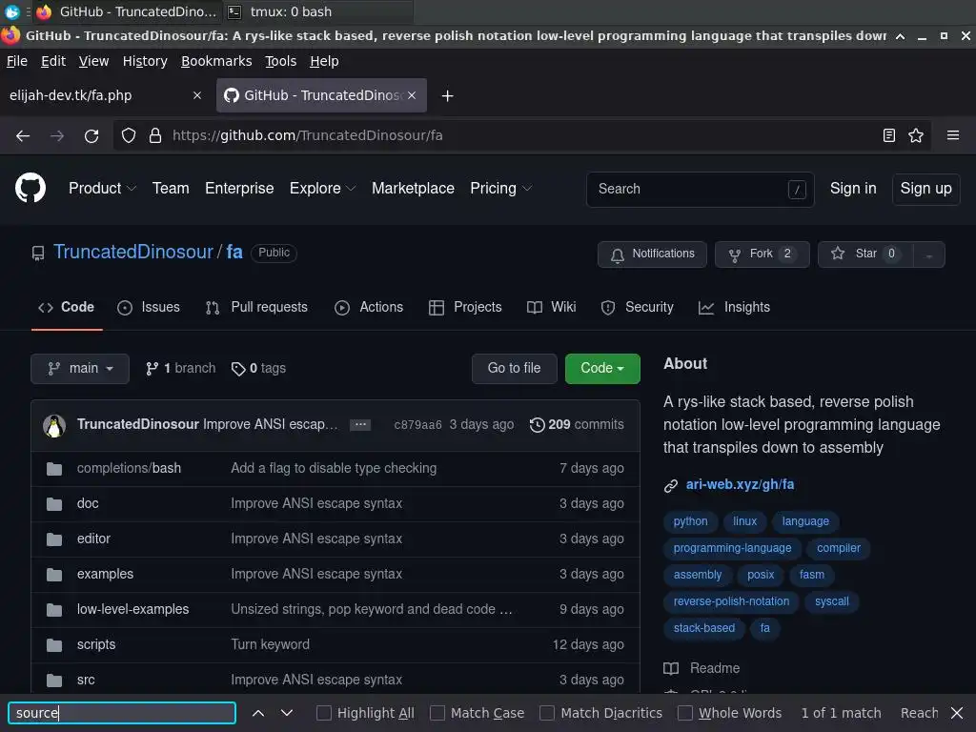Go back with the browser back arrow
The width and height of the screenshot is (976, 732).
pyautogui.click(x=23, y=135)
